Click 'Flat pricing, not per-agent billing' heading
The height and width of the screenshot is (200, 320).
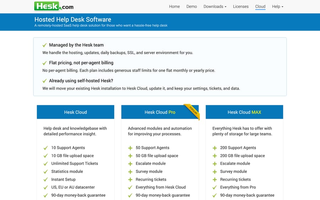tap(81, 63)
